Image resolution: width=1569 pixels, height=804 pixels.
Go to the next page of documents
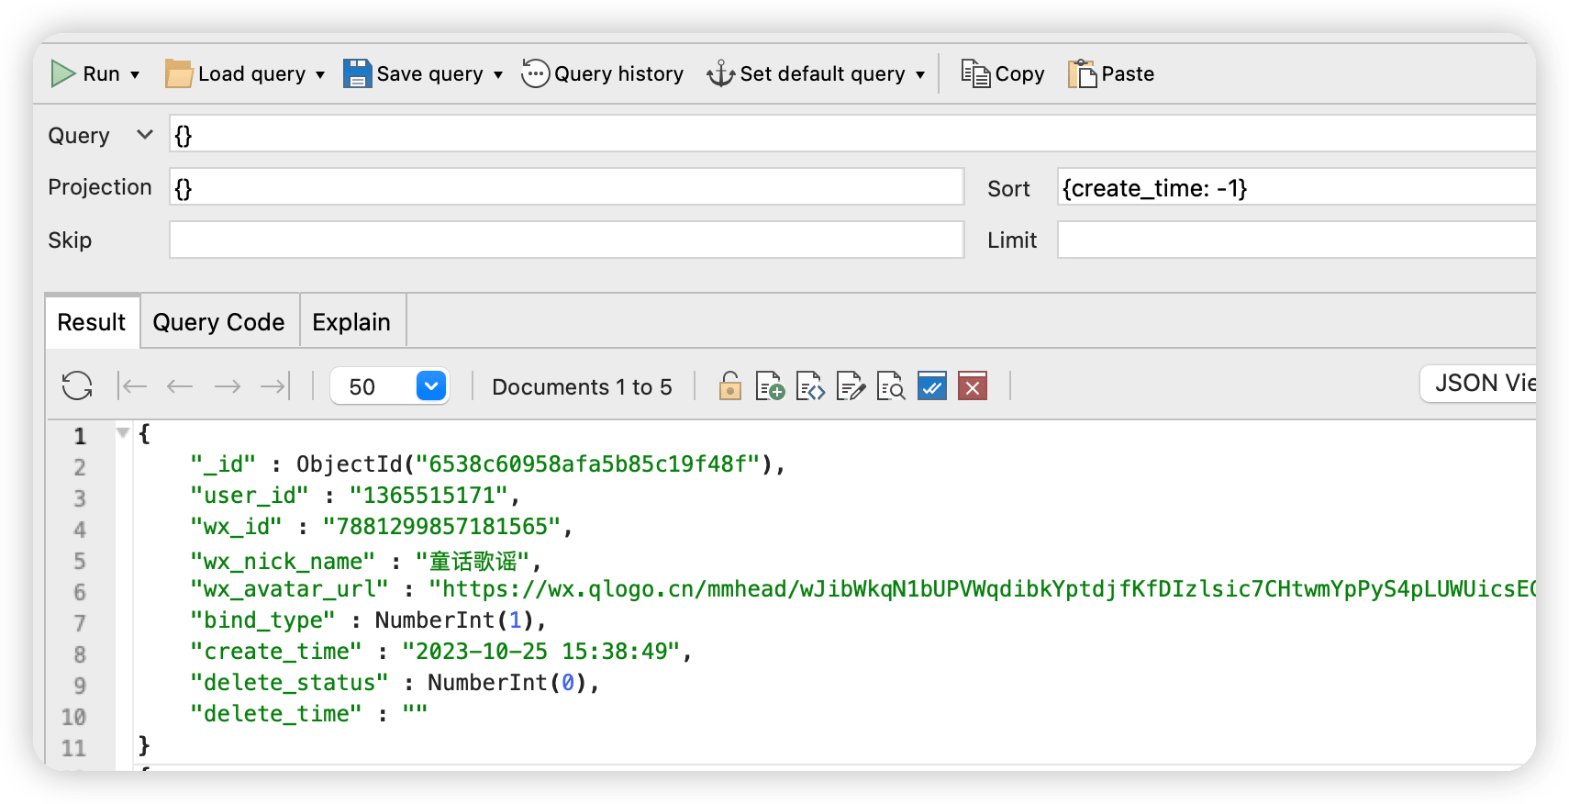click(227, 385)
